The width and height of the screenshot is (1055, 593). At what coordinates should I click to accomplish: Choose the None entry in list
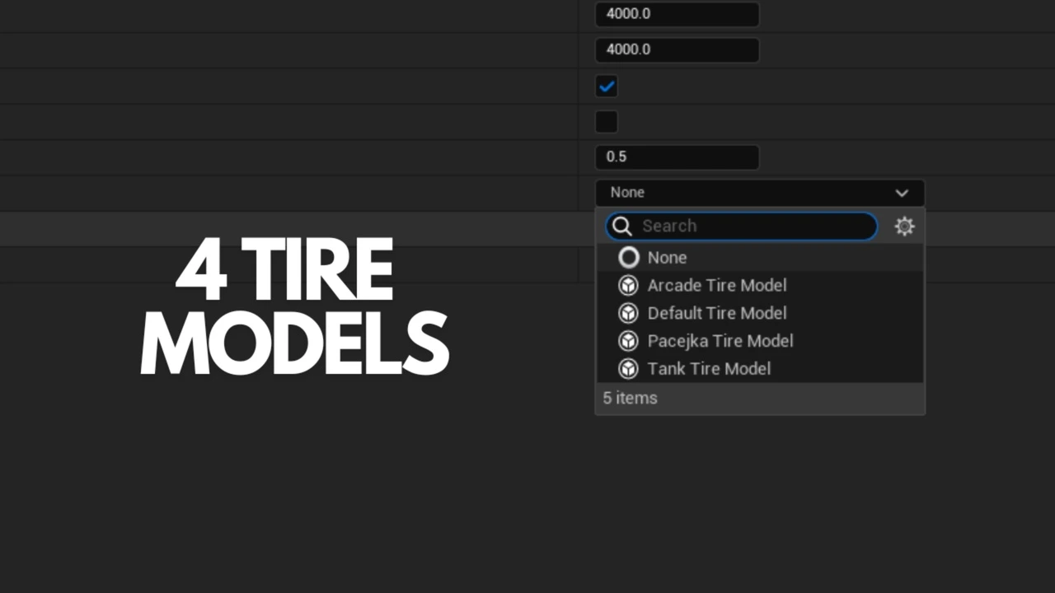point(667,258)
